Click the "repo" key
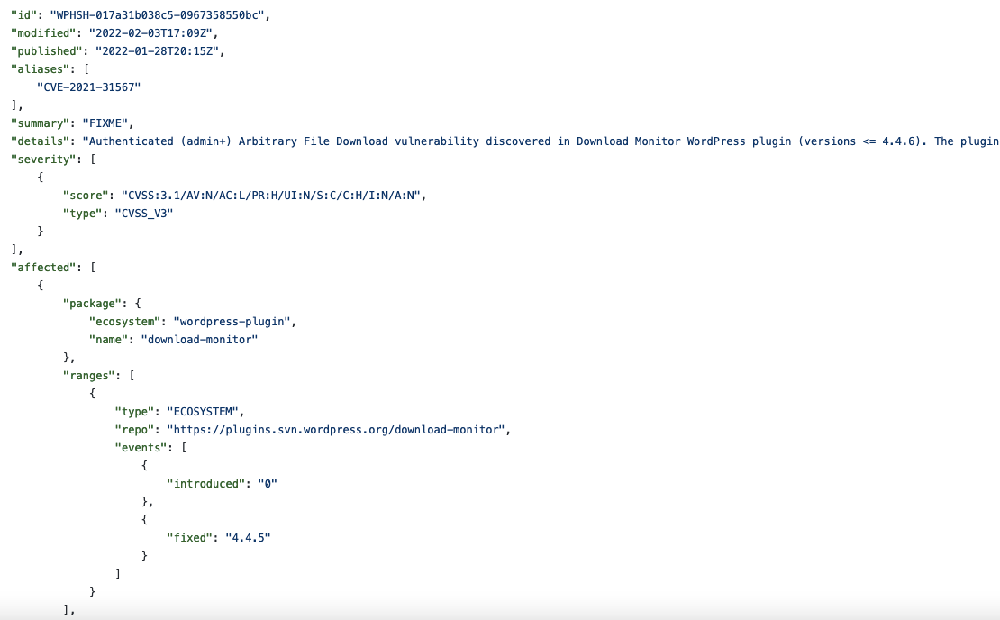Screen dimensions: 1000x620 (x=134, y=429)
